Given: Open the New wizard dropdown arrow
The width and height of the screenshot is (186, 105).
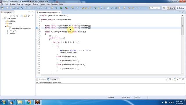Looking at the screenshot, I should (5, 8).
